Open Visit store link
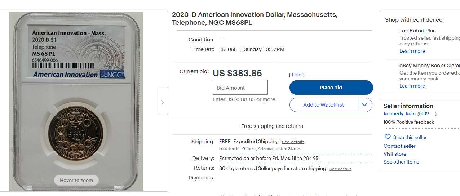The image size is (460, 196). point(395,154)
